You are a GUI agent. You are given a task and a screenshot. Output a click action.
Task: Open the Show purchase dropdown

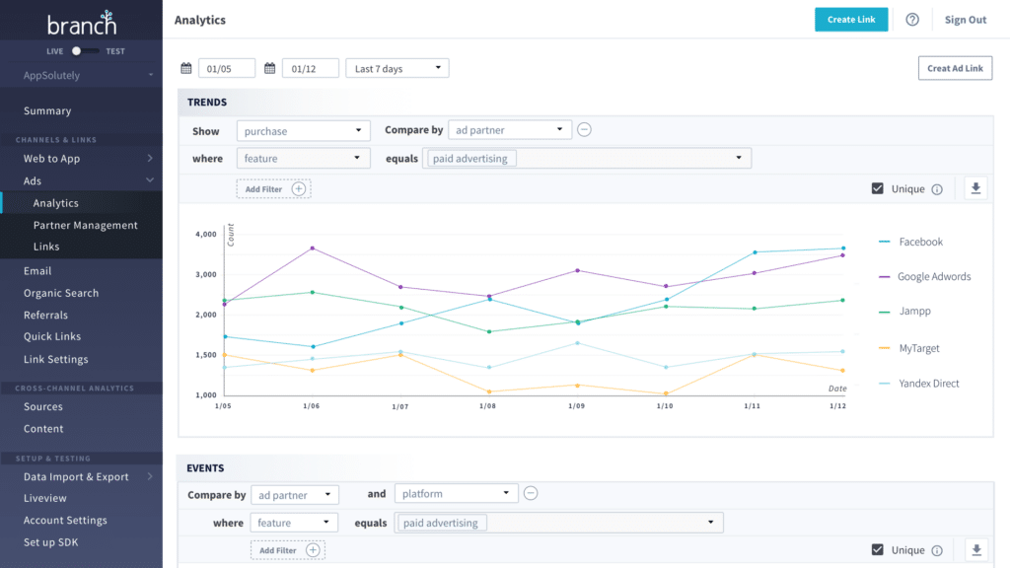point(304,131)
